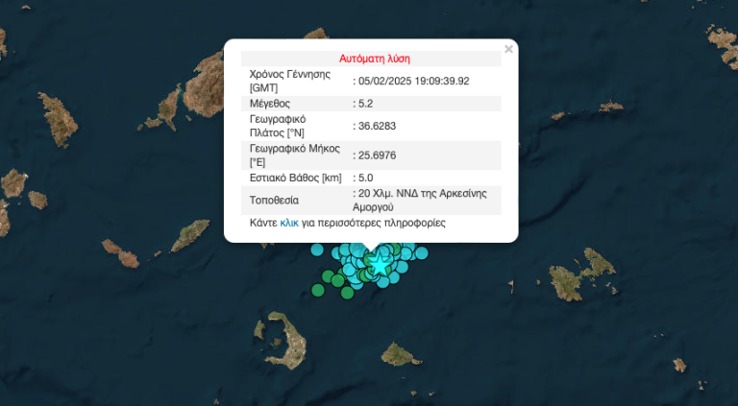Click the origin time 05/02/2025 19:09:39.92

(x=413, y=81)
